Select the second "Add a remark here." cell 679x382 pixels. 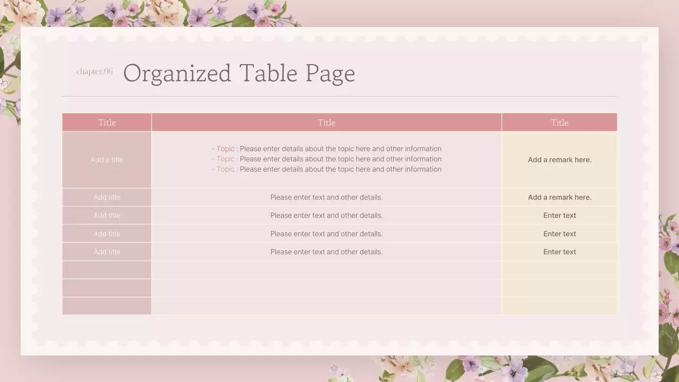[559, 197]
